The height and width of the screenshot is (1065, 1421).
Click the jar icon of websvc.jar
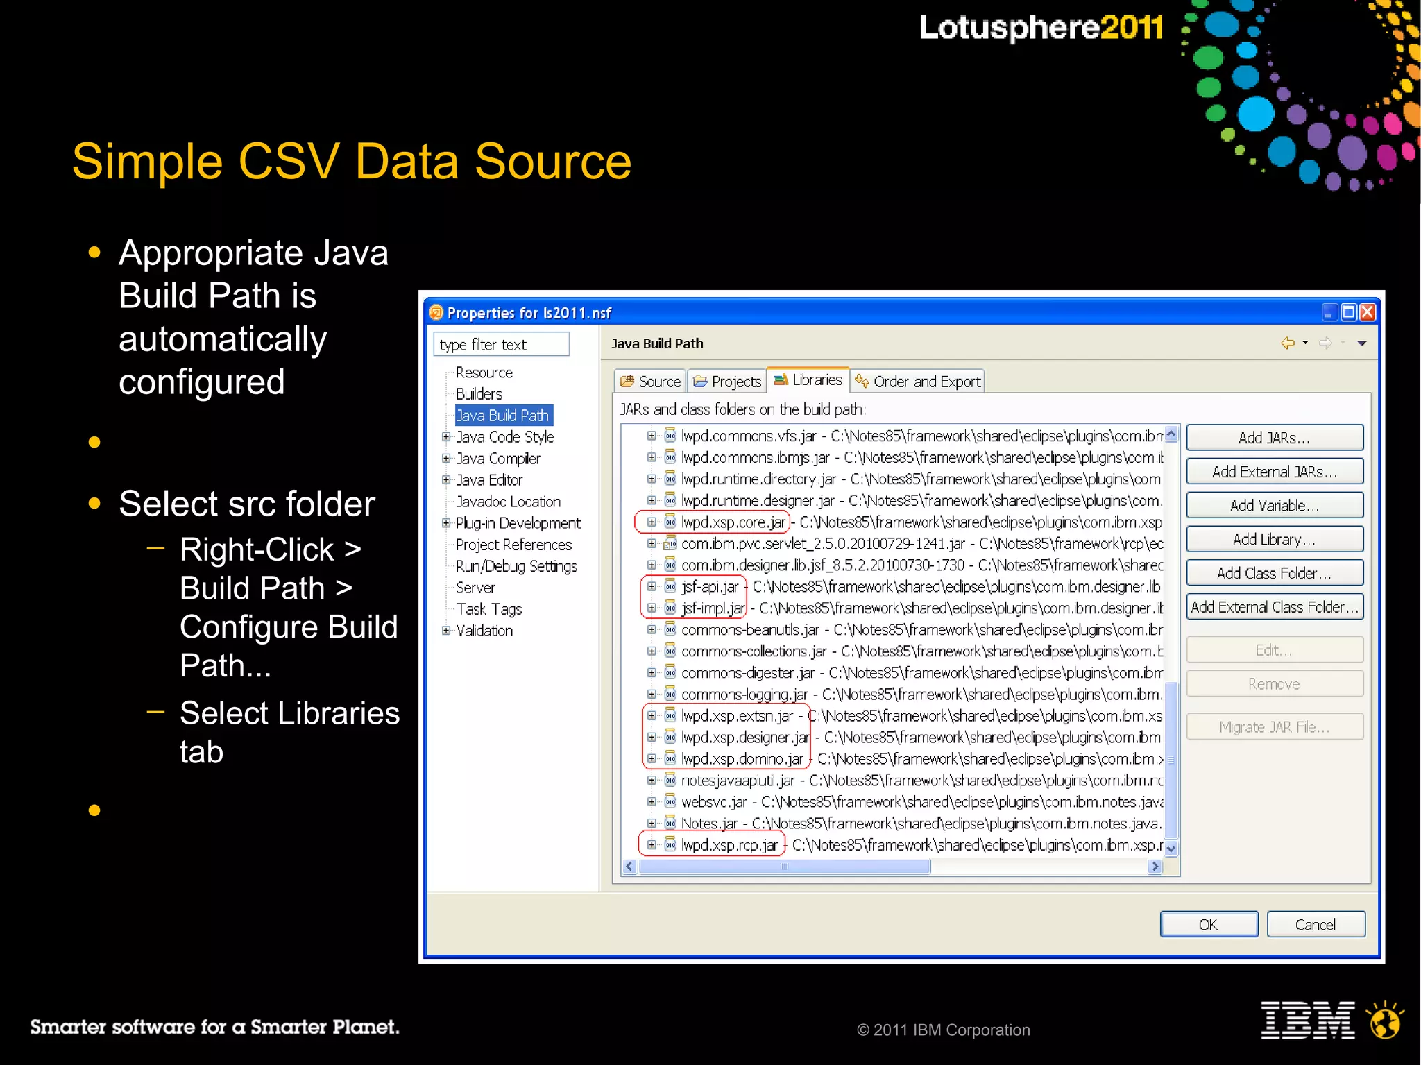[670, 801]
